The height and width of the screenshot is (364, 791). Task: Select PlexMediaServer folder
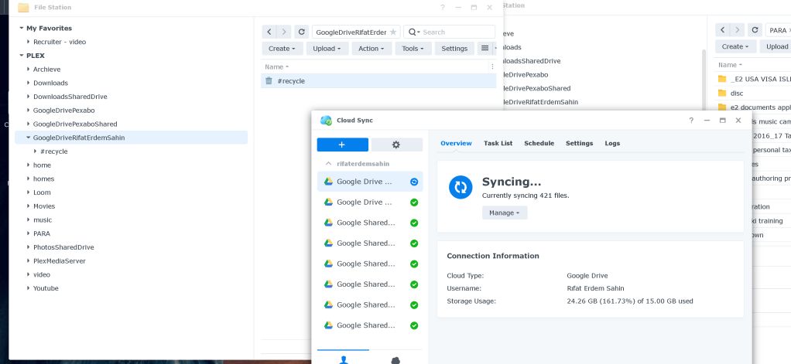point(60,260)
